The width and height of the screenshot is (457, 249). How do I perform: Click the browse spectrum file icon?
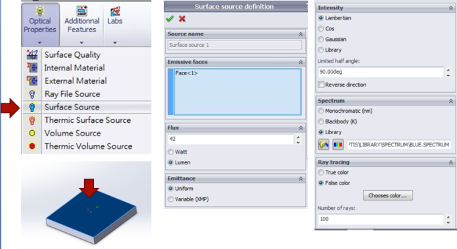click(x=323, y=144)
